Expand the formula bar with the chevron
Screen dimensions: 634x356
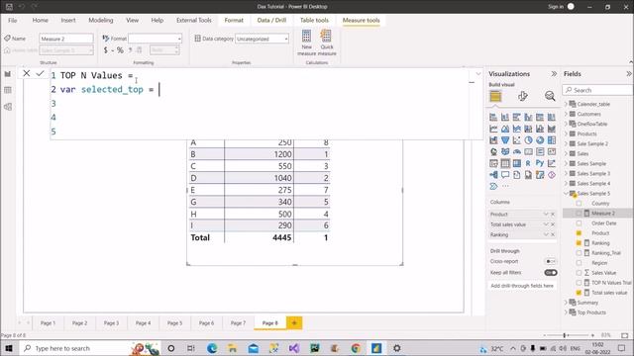478,74
